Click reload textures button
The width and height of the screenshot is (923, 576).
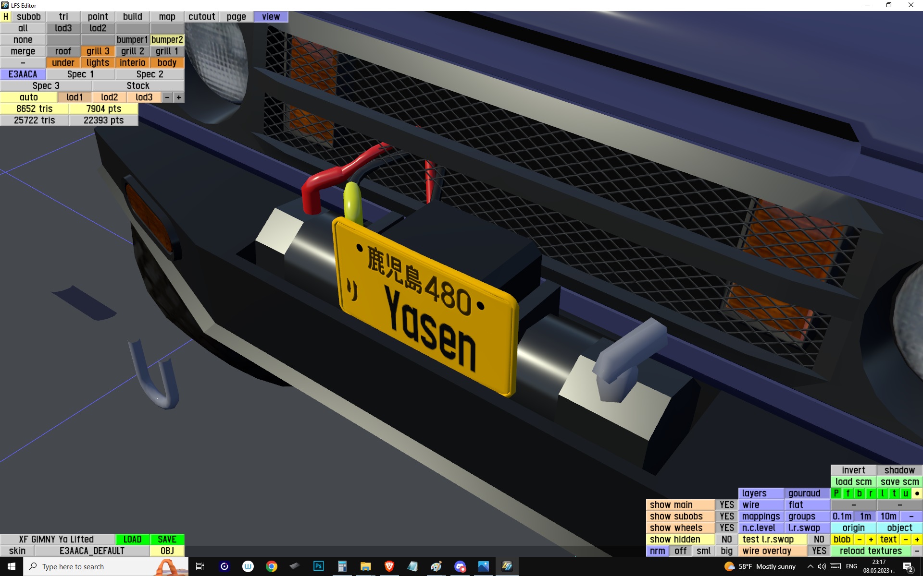870,551
